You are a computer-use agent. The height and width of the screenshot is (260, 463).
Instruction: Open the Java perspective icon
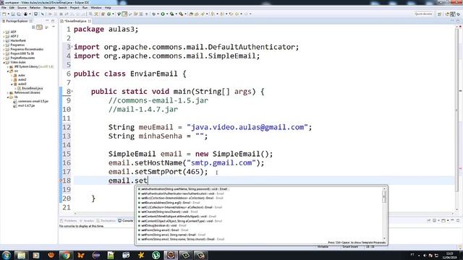[x=453, y=14]
